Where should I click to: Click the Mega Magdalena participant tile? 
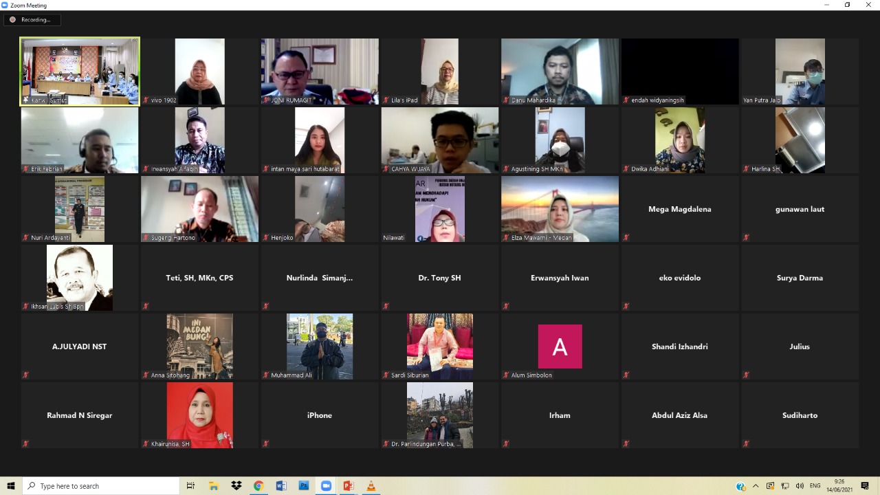[x=680, y=209]
